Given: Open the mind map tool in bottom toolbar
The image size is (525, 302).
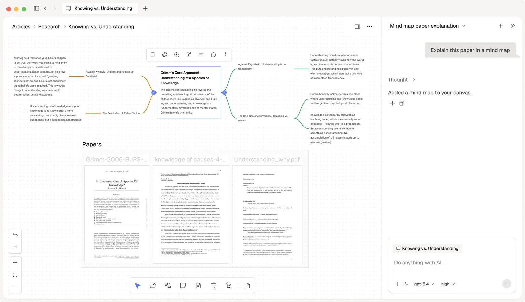Looking at the screenshot, I should point(228,285).
